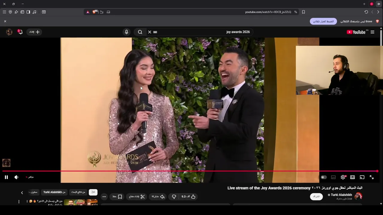The image size is (383, 215).
Task: Create a clip with the scissors button
Action: click(137, 196)
